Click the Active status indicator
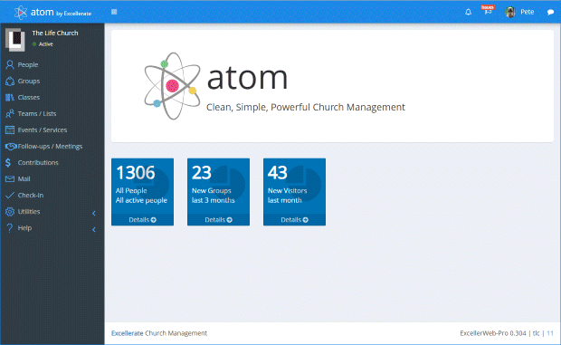 pyautogui.click(x=43, y=44)
